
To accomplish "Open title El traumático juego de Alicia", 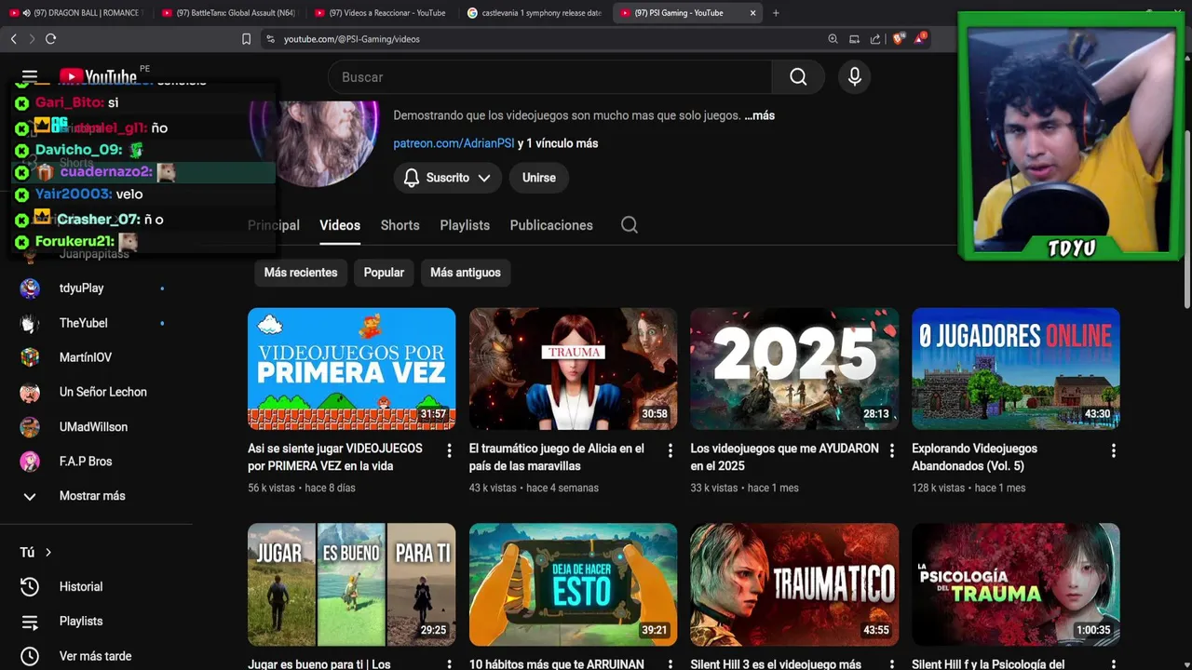I will [557, 457].
